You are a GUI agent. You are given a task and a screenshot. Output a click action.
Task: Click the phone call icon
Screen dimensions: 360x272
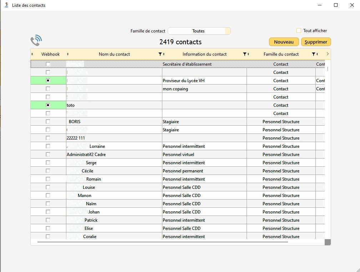point(36,41)
